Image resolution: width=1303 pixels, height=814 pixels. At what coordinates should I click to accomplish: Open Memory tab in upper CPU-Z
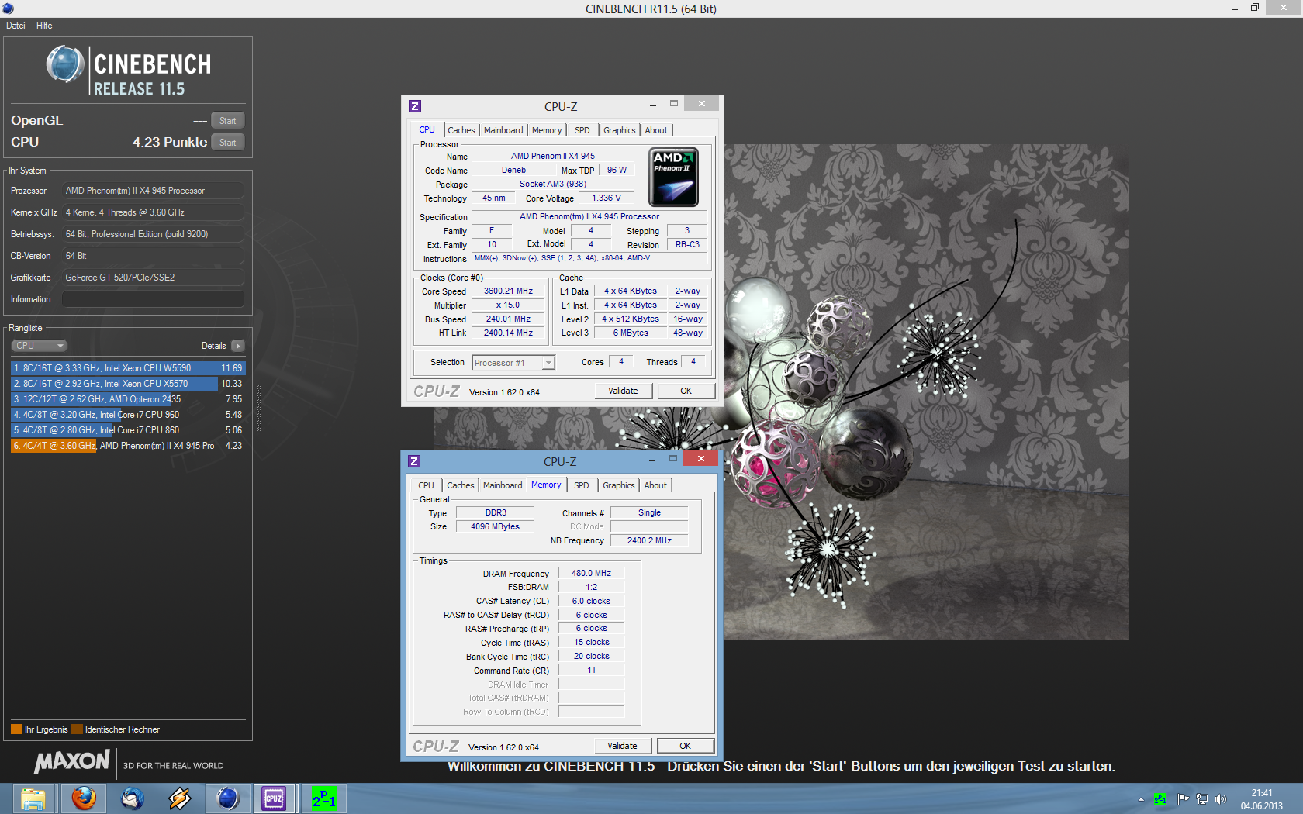click(x=547, y=130)
